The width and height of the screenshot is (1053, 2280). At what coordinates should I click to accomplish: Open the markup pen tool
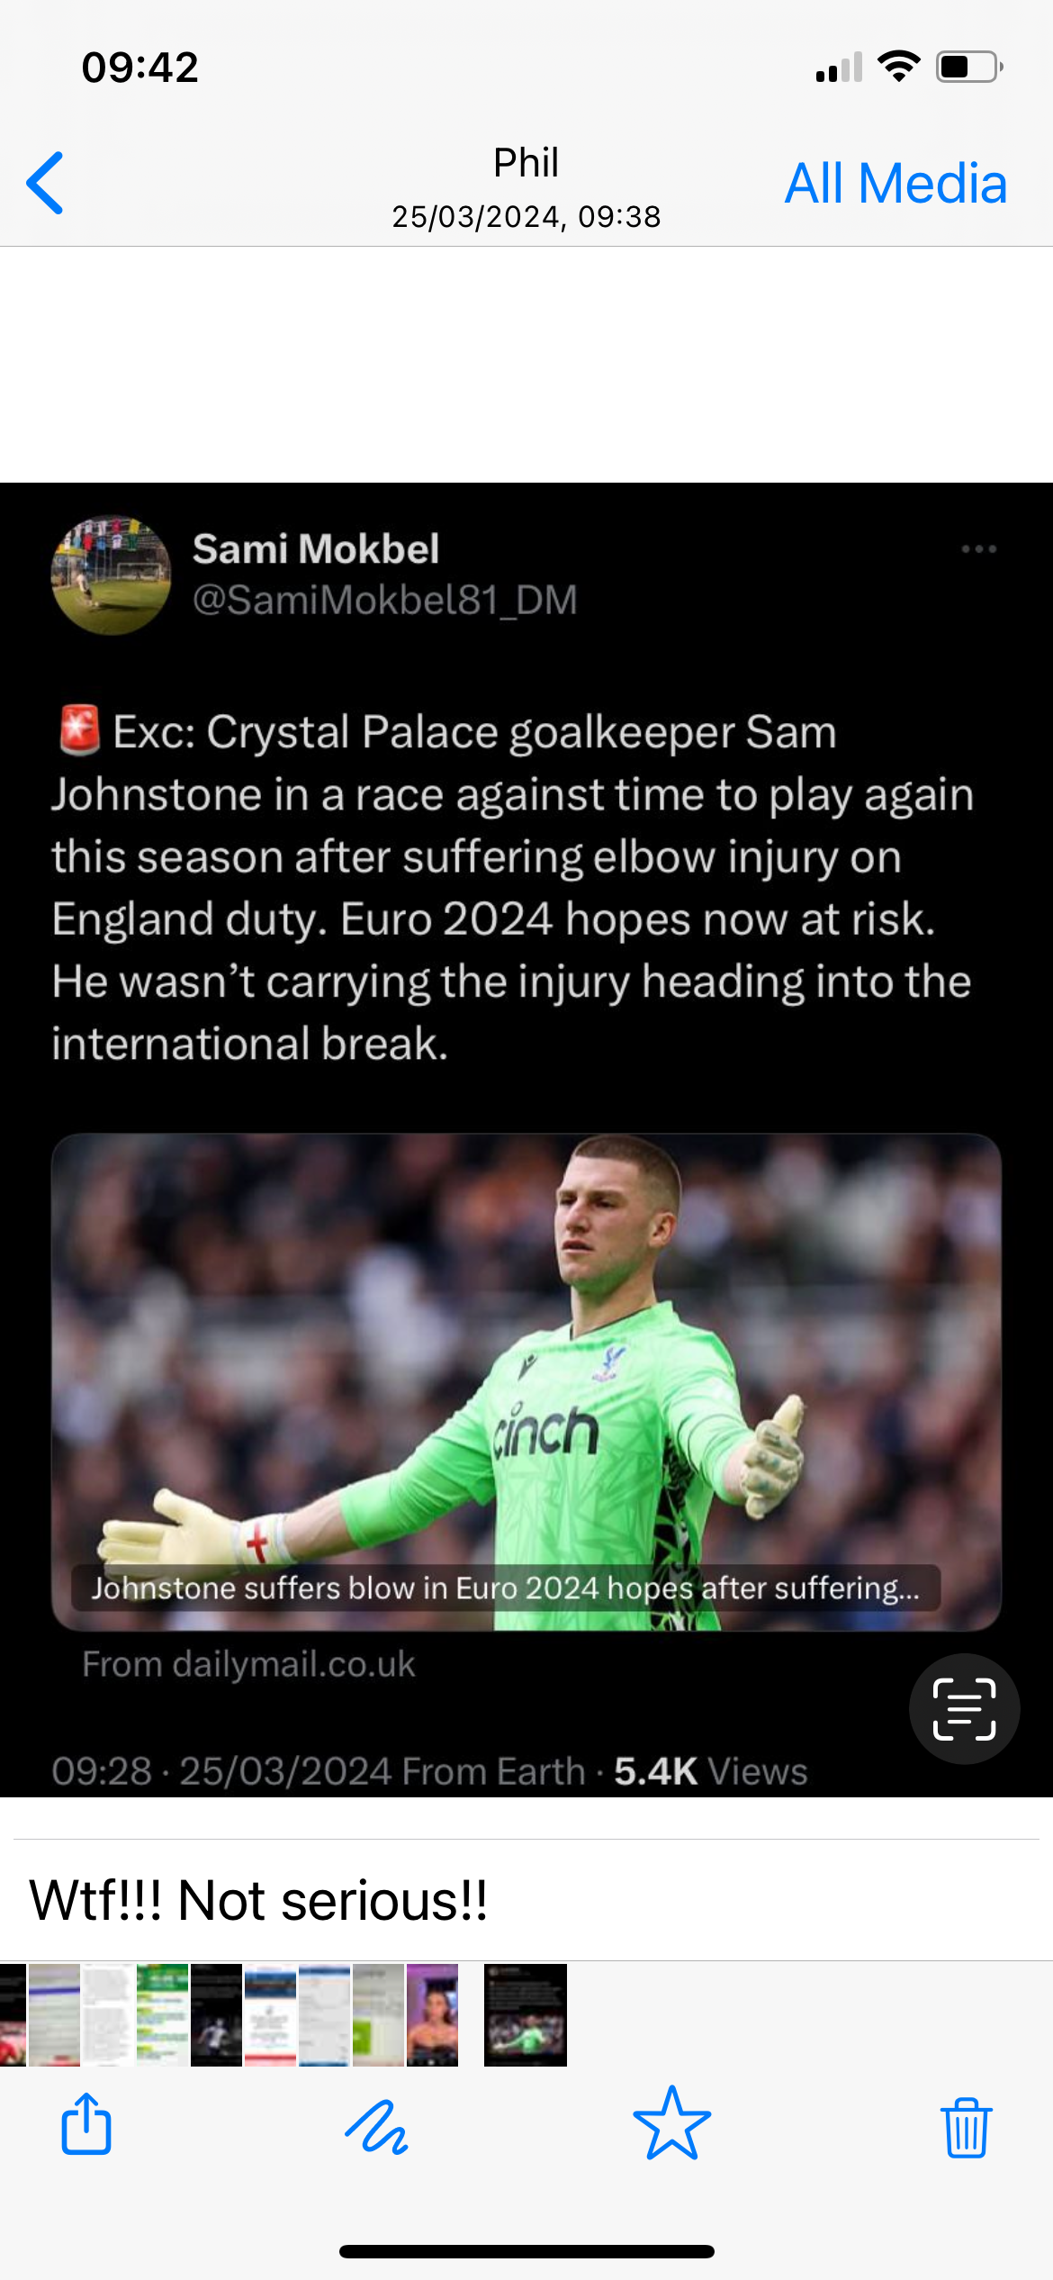click(x=377, y=2126)
